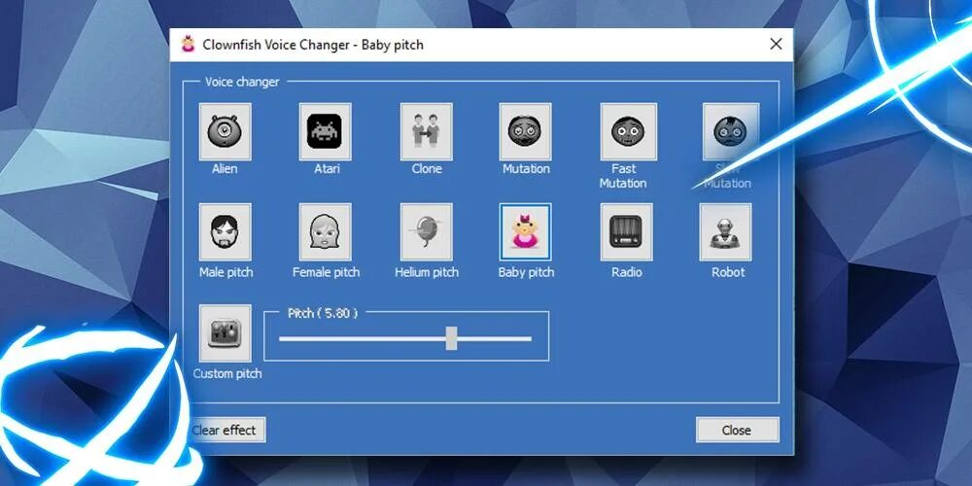Image resolution: width=972 pixels, height=486 pixels.
Task: Open the Custom pitch mixer icon
Action: (226, 332)
